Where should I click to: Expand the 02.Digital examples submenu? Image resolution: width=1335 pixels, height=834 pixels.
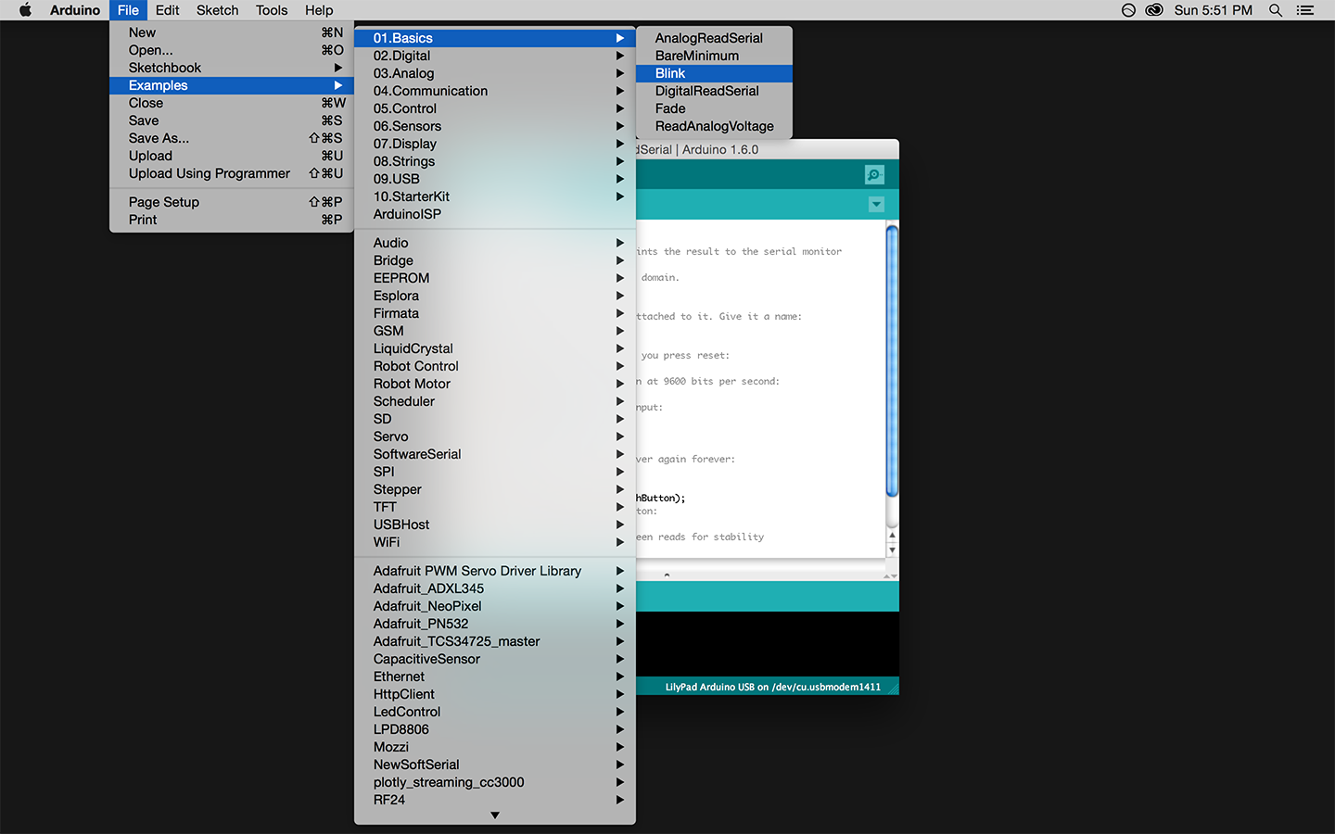click(x=495, y=56)
